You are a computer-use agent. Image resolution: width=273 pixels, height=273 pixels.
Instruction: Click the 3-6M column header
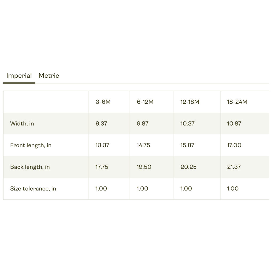103,102
